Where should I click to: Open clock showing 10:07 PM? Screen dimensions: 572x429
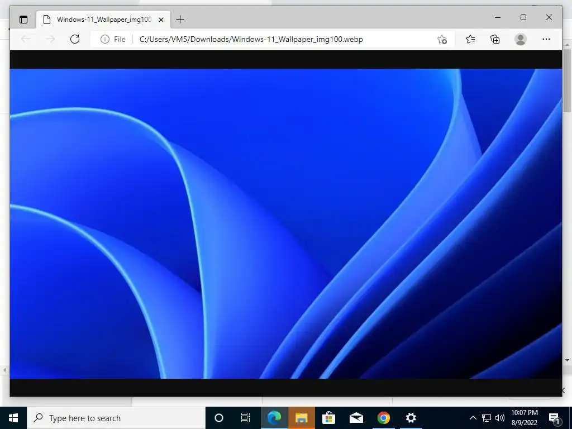524,418
